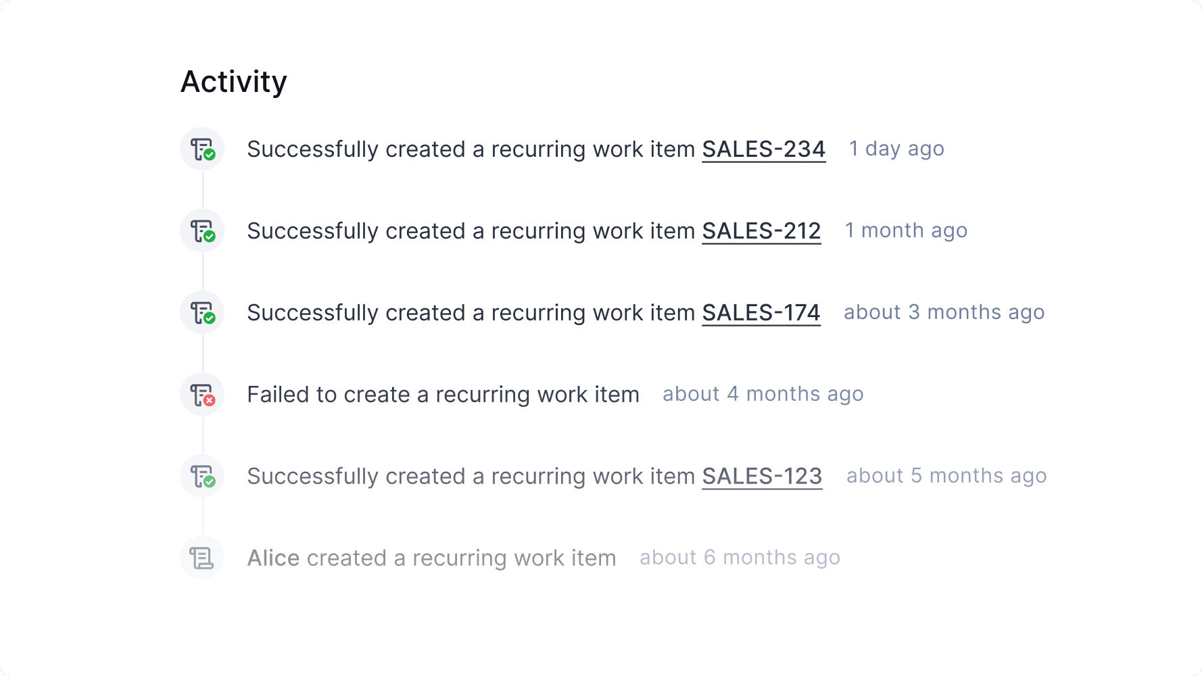
Task: Click the 'Alice created a recurring work item' entry
Action: pos(432,557)
